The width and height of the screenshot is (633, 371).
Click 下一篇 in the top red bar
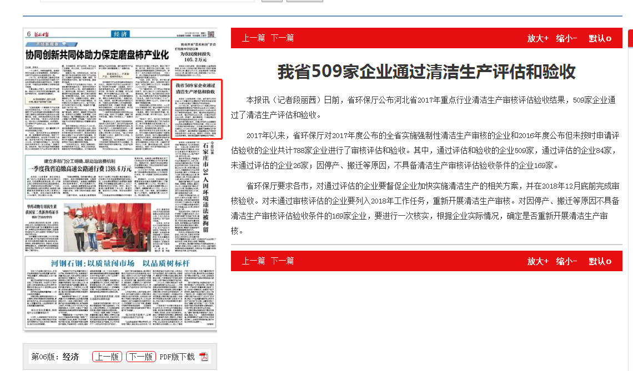282,38
